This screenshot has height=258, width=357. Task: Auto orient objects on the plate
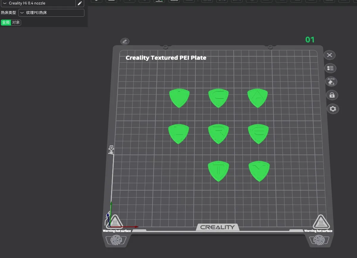pyautogui.click(x=331, y=82)
